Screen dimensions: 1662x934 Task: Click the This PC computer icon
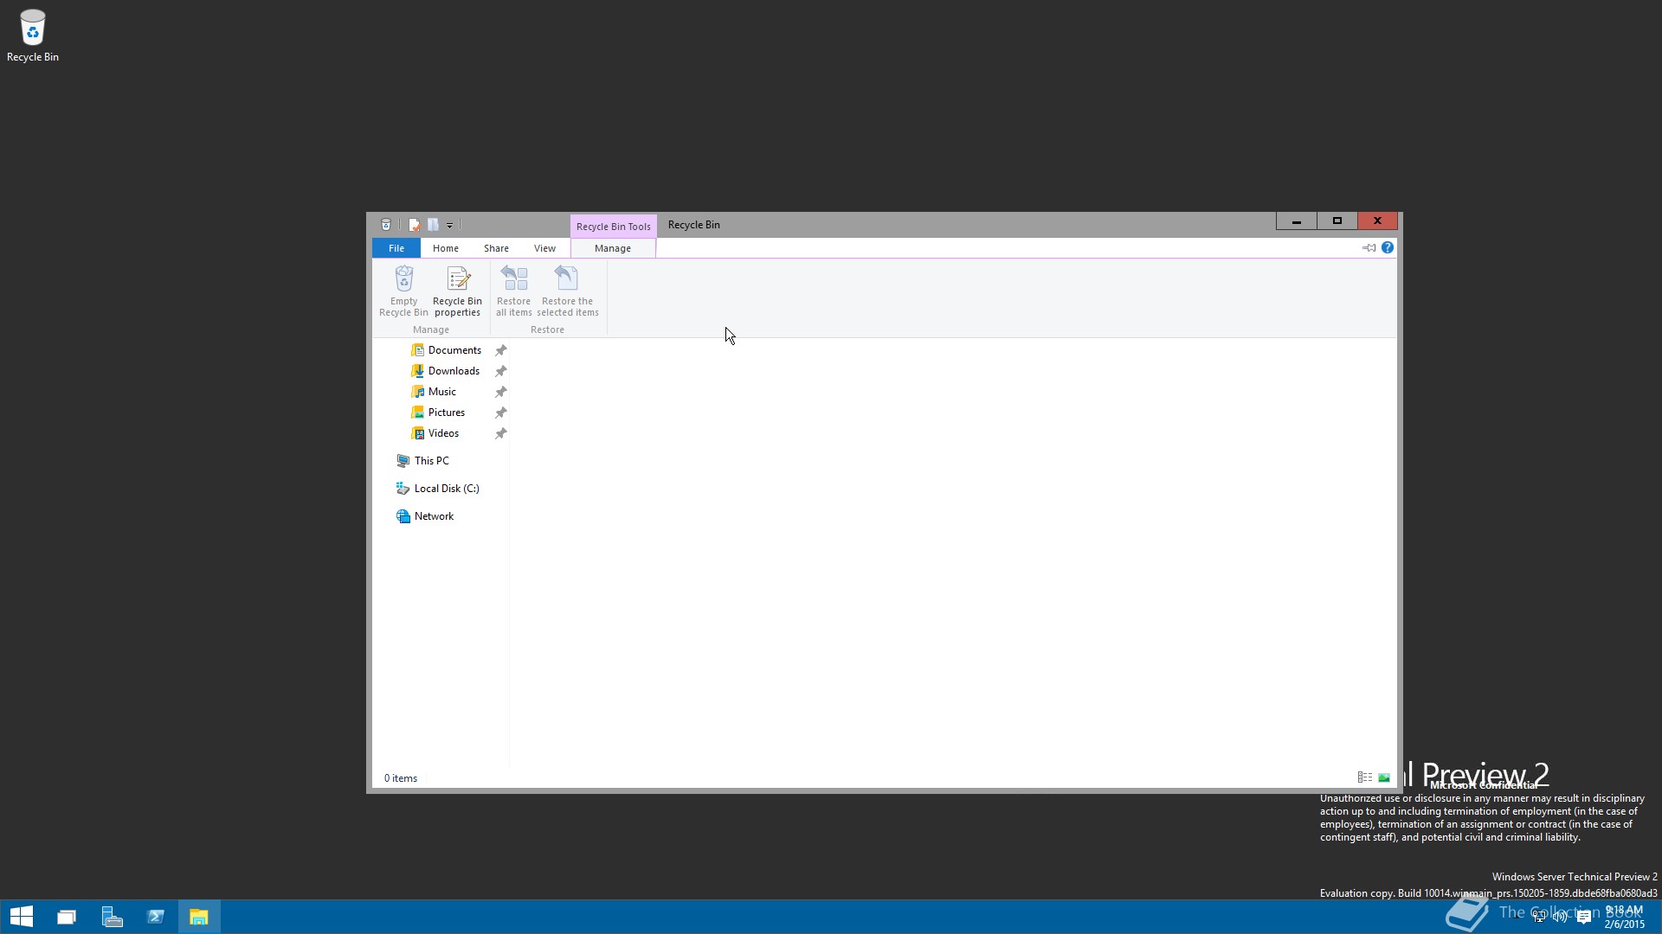(x=403, y=461)
